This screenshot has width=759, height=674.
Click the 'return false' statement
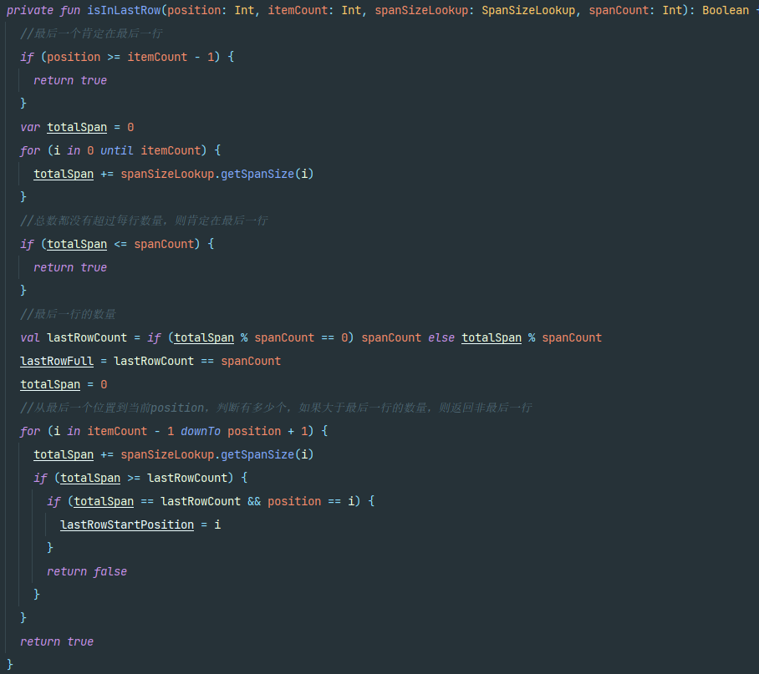pyautogui.click(x=87, y=571)
